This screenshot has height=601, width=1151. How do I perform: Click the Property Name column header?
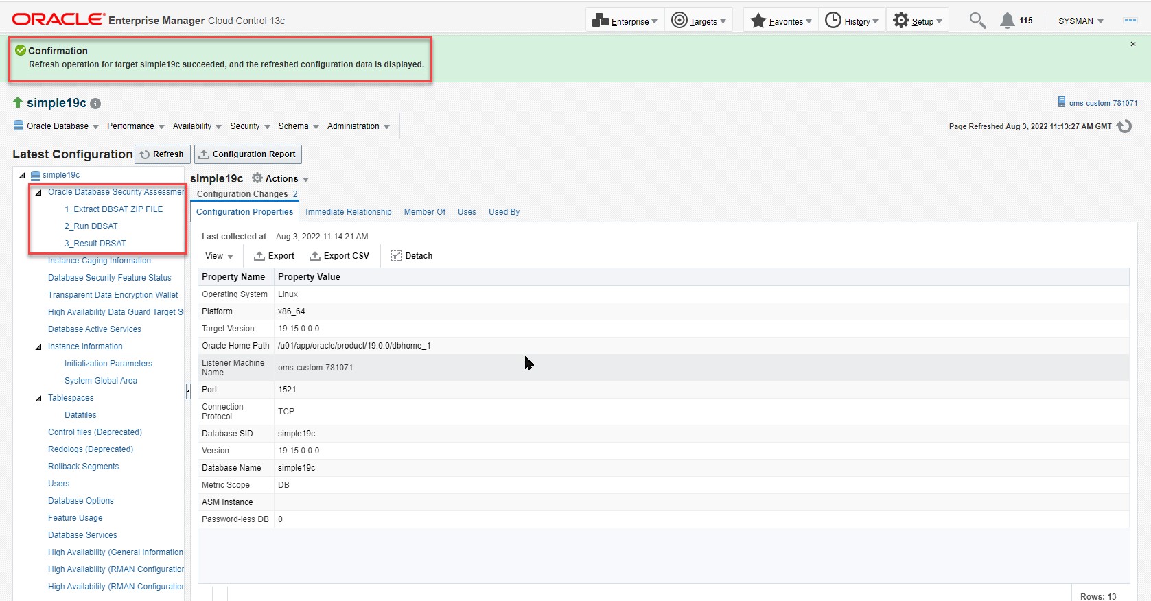(x=236, y=277)
